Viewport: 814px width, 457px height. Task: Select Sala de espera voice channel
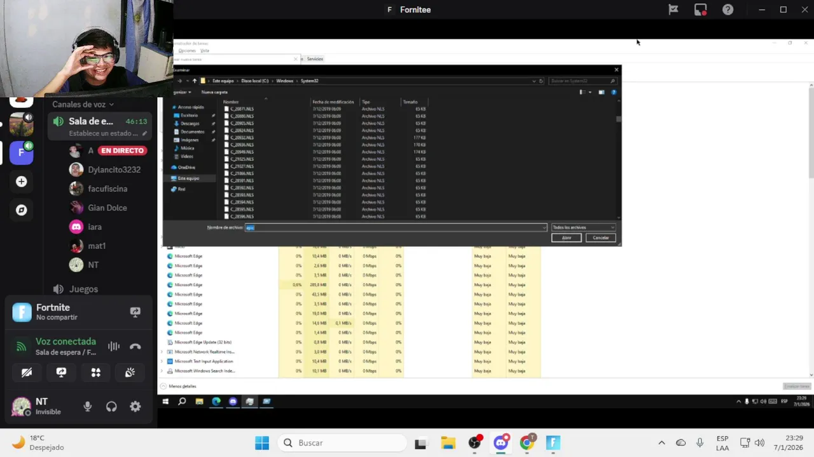click(100, 126)
